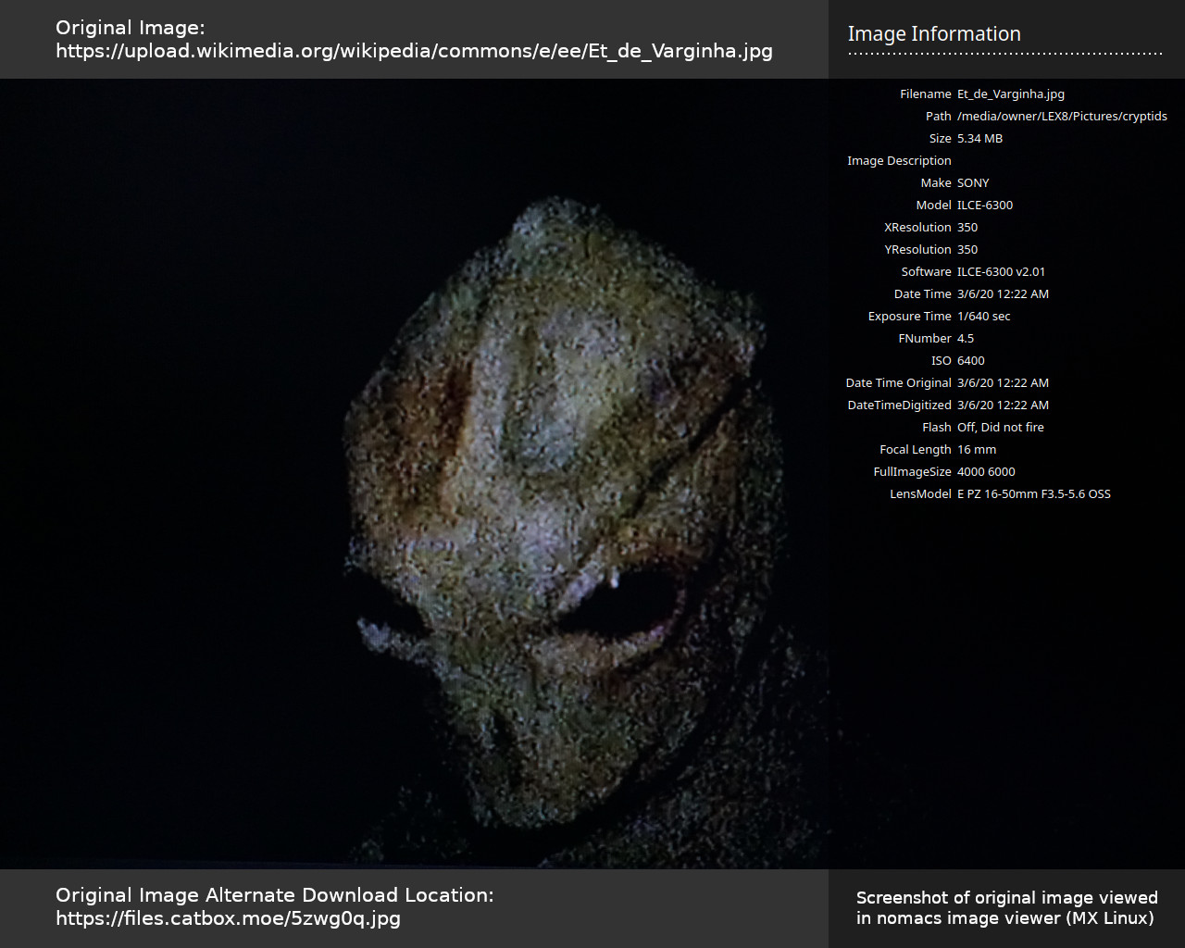Click the 'Image Description' label
Viewport: 1185px width, 948px height.
pos(899,161)
